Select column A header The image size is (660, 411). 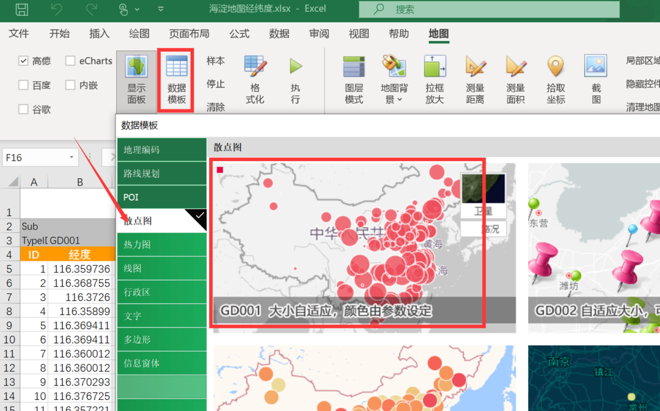(x=34, y=182)
